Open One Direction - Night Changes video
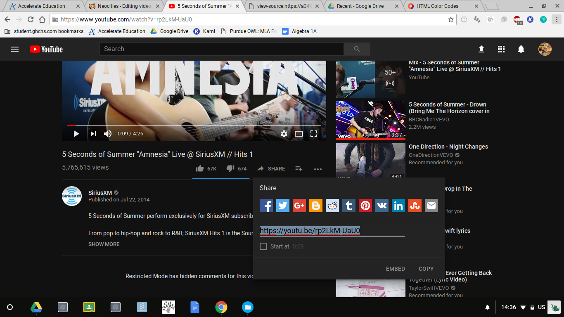Viewport: 564px width, 317px height. 448,147
